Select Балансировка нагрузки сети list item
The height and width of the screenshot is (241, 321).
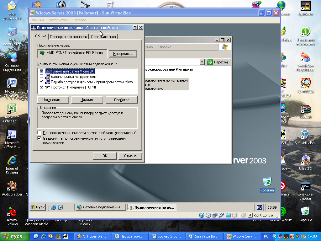[x=74, y=77]
